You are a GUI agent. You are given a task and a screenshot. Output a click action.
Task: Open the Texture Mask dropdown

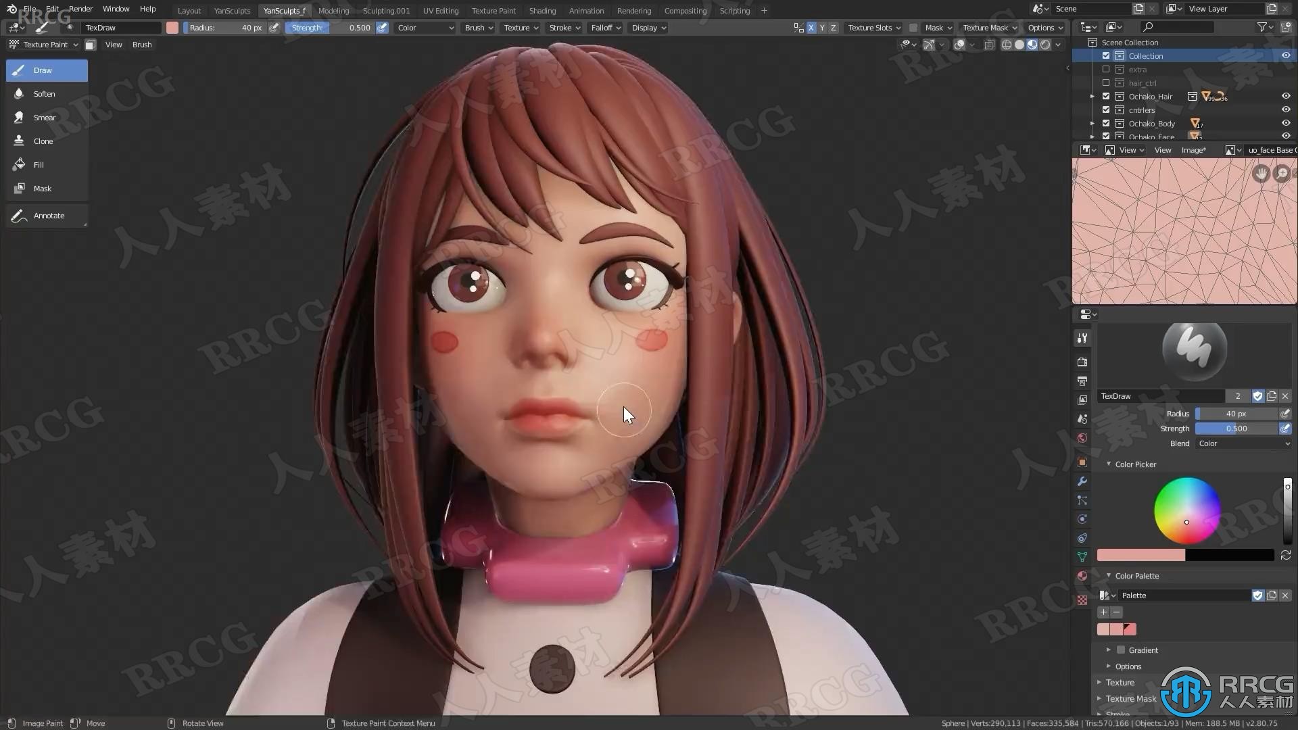click(x=990, y=28)
